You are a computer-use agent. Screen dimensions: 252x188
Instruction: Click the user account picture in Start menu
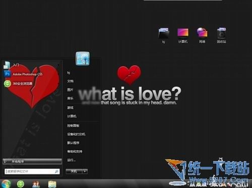[83, 58]
